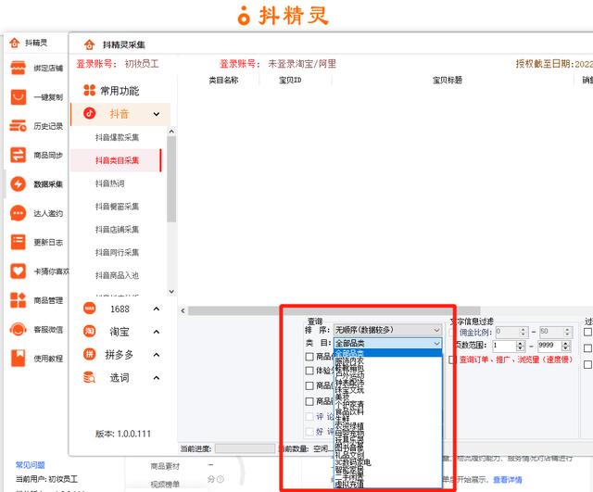Expand the 淘宝 section

click(157, 332)
